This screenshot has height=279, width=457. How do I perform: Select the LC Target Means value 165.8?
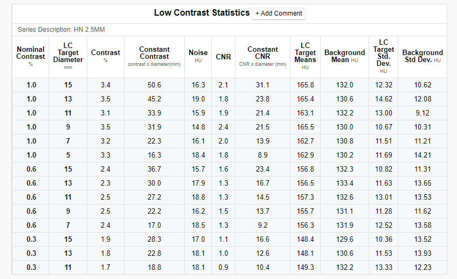(305, 85)
